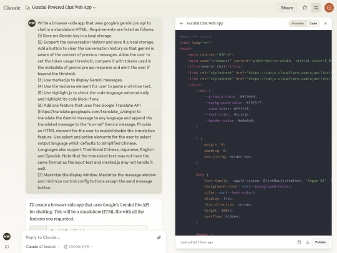
Task: Open chat controls sliders icon
Action: [316, 7]
